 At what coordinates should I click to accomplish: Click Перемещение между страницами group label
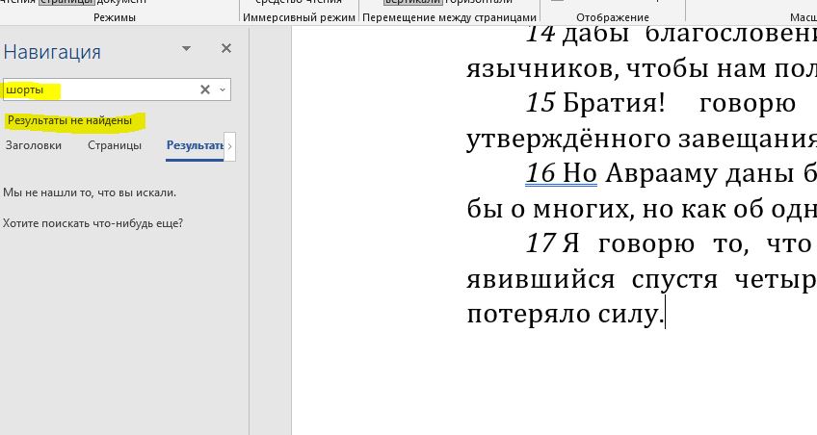(449, 17)
